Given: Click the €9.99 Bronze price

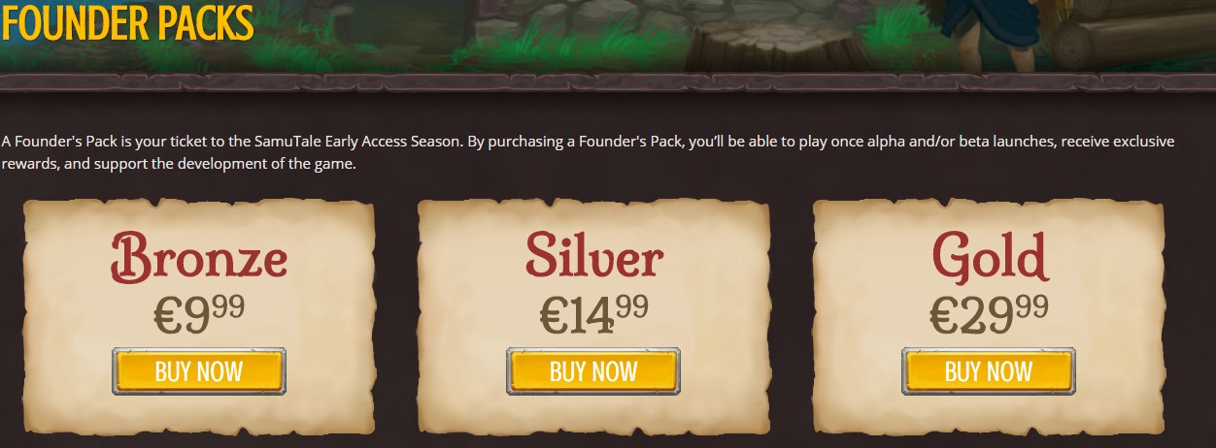Looking at the screenshot, I should pos(199,313).
